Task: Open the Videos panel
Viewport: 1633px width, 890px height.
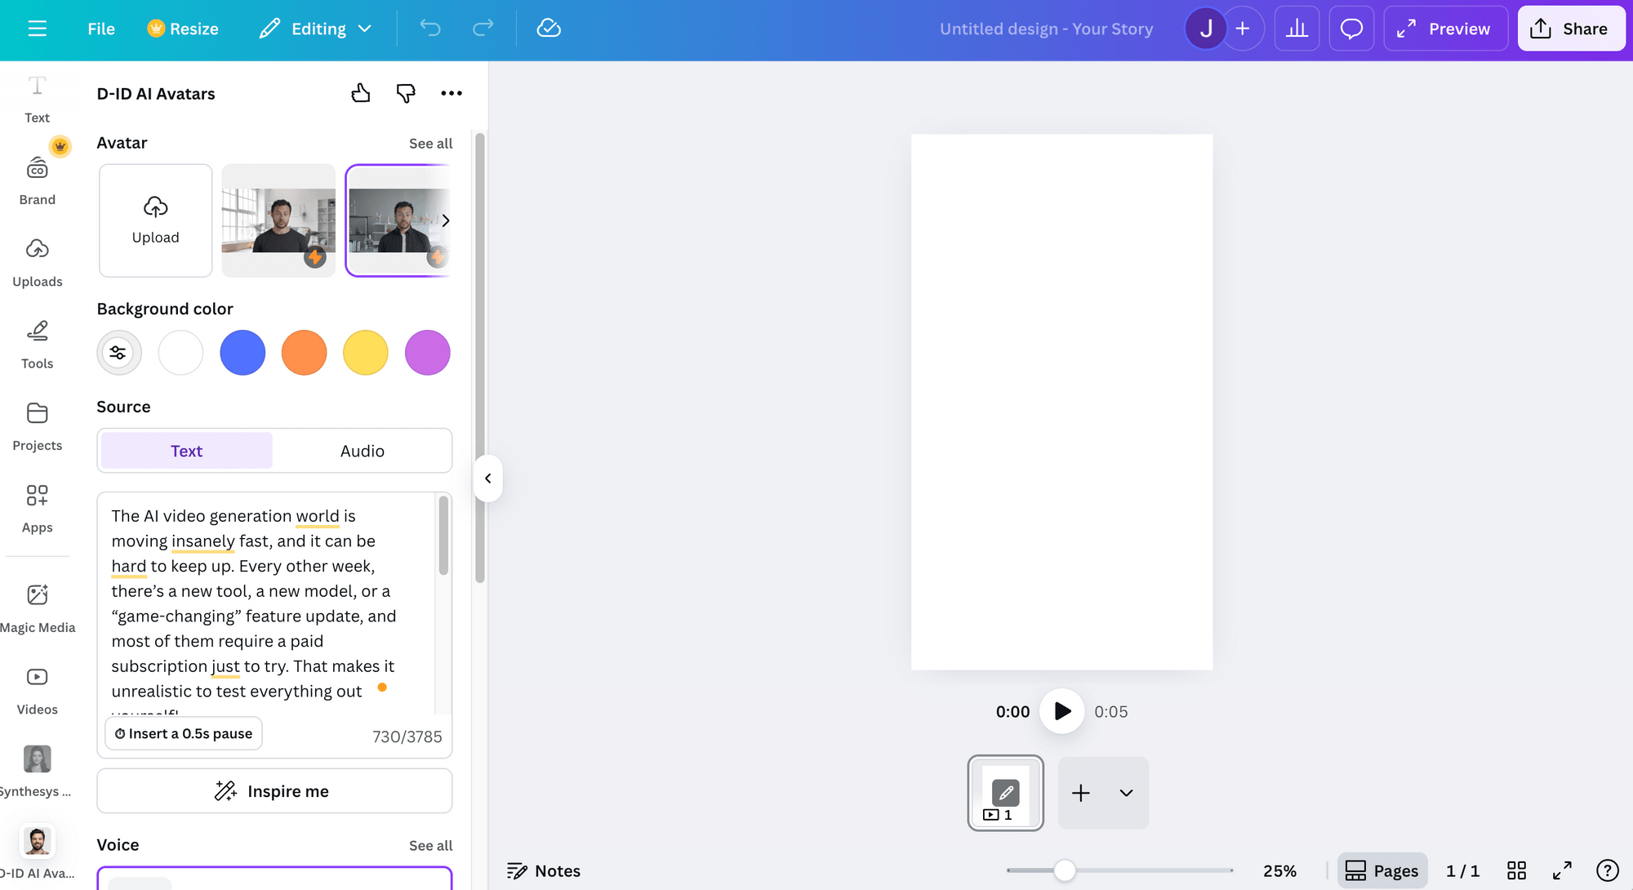Action: [37, 684]
